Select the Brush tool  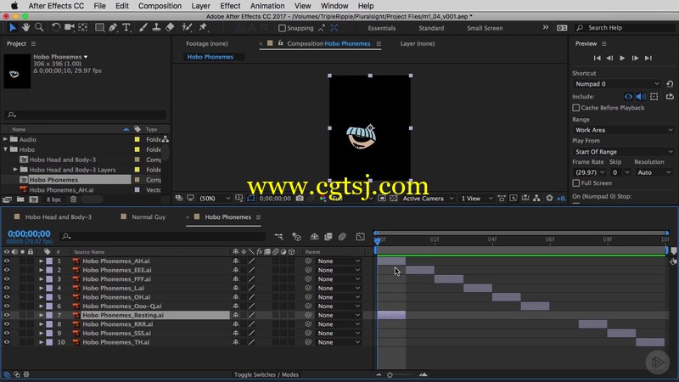click(x=143, y=27)
